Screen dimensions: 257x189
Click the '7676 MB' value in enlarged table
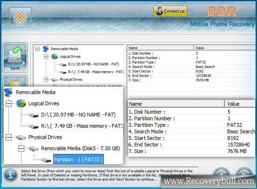237,151
